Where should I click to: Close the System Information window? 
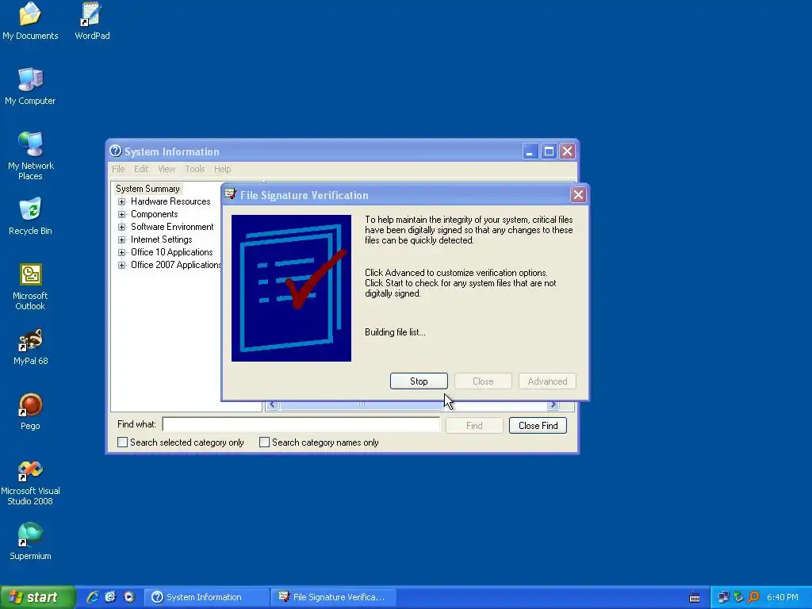[567, 151]
